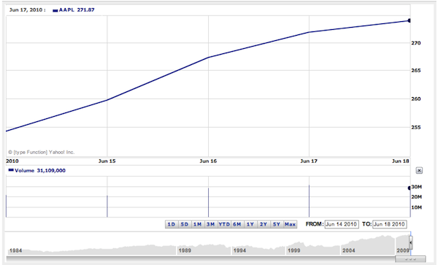Image resolution: width=438 pixels, height=265 pixels.
Task: Set chart range to 1Y
Action: (250, 224)
